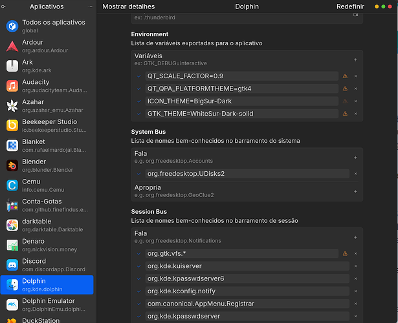Add System Bus Fala name with plus

pyautogui.click(x=355, y=158)
